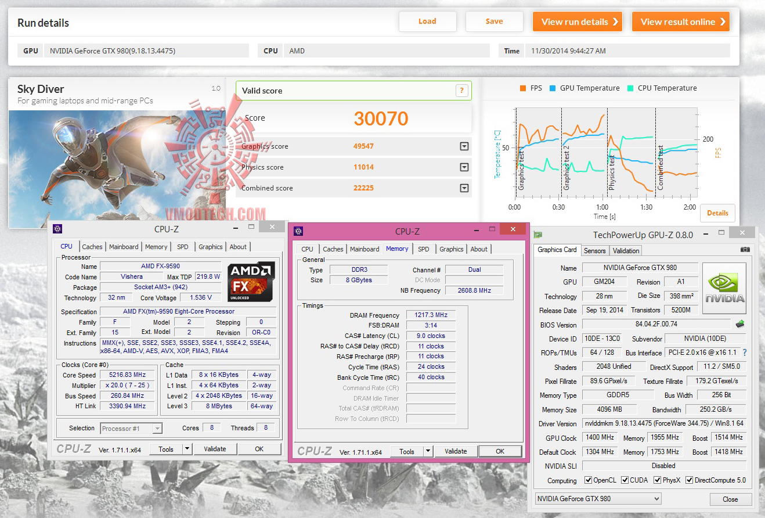Open the app icon menu of the pink CPU-Z window

298,231
